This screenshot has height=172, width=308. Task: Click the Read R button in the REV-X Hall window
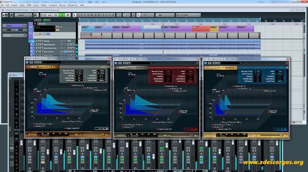36,62
